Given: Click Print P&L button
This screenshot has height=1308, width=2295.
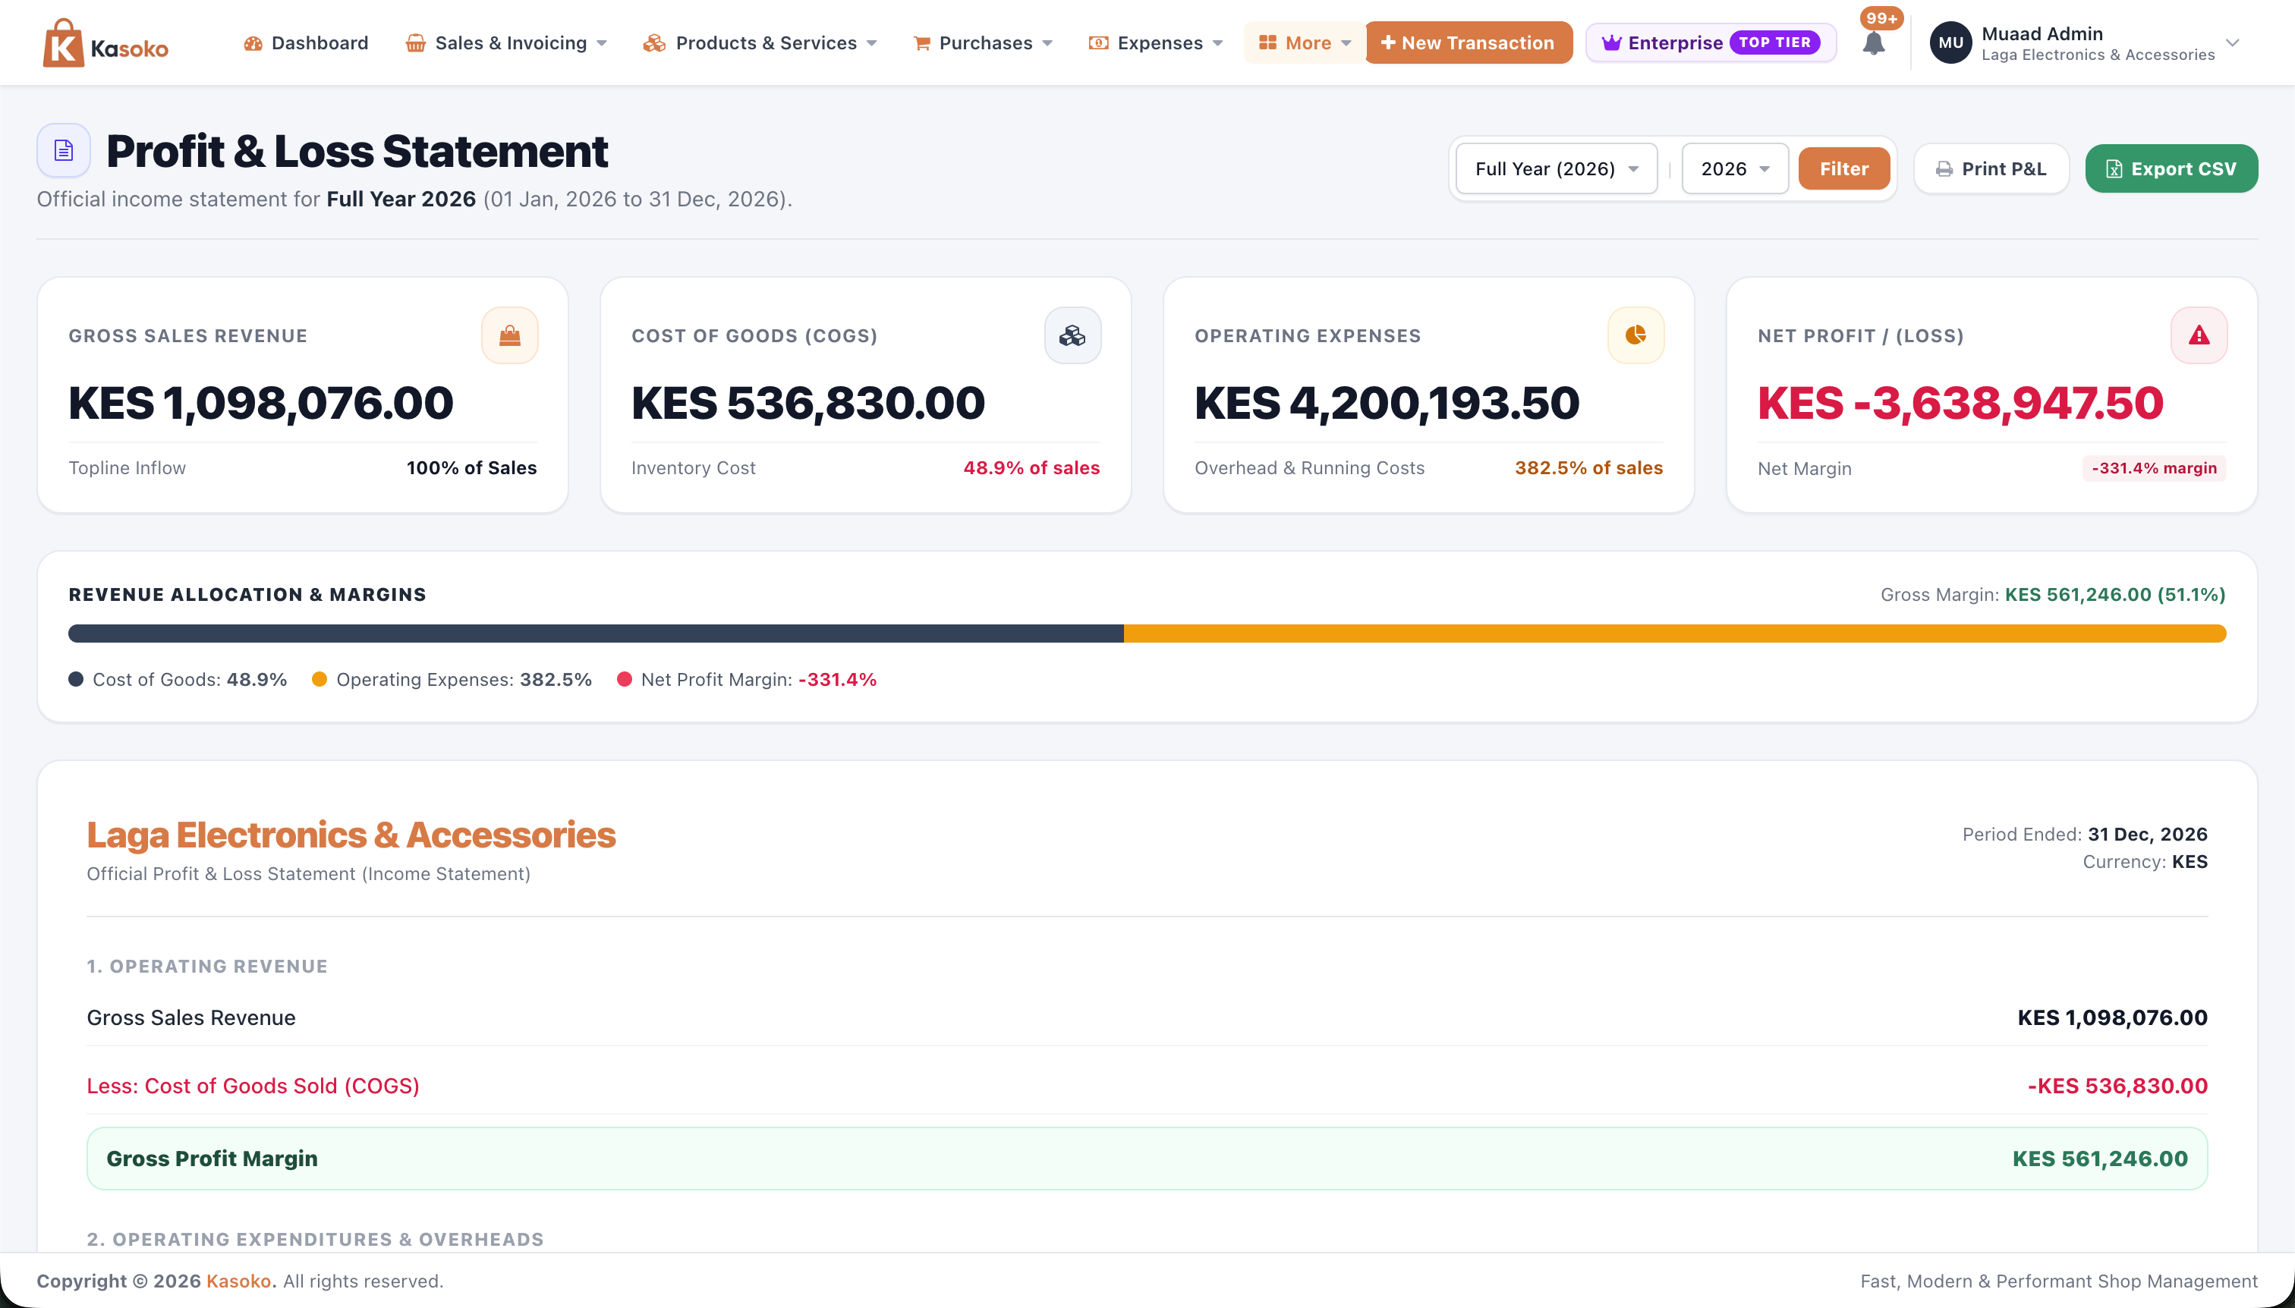Looking at the screenshot, I should 1991,169.
